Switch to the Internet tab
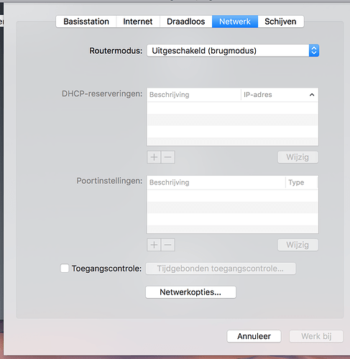This screenshot has height=359, width=350. (x=138, y=22)
